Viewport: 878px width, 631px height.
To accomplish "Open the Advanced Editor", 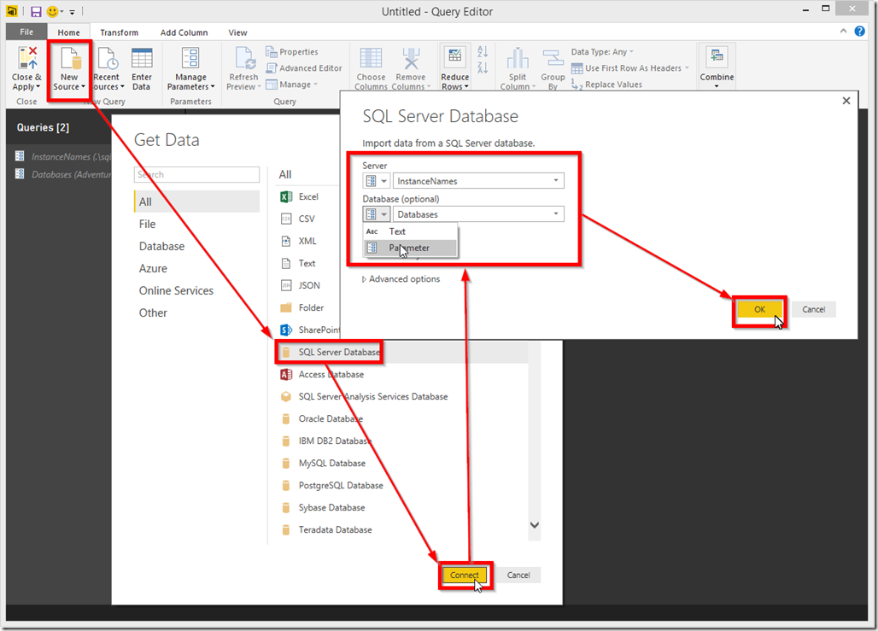I will click(304, 67).
